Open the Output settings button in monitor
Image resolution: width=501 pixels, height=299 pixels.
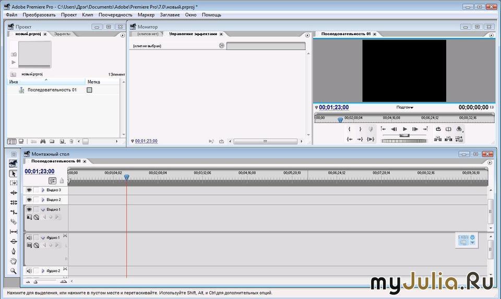(x=459, y=129)
